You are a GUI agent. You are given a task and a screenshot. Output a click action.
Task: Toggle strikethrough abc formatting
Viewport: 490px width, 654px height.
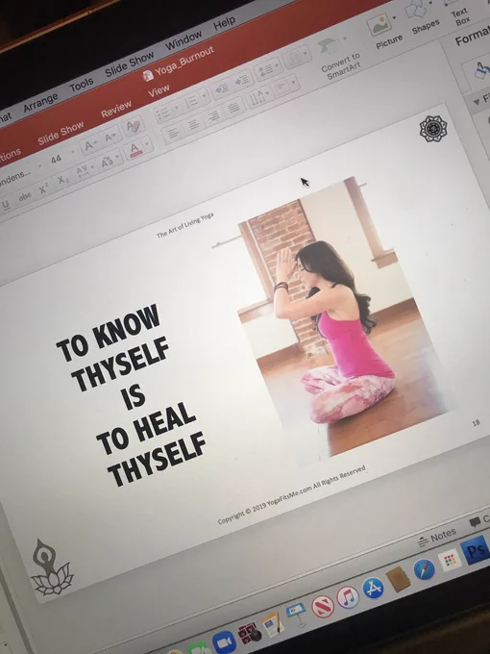coord(25,196)
